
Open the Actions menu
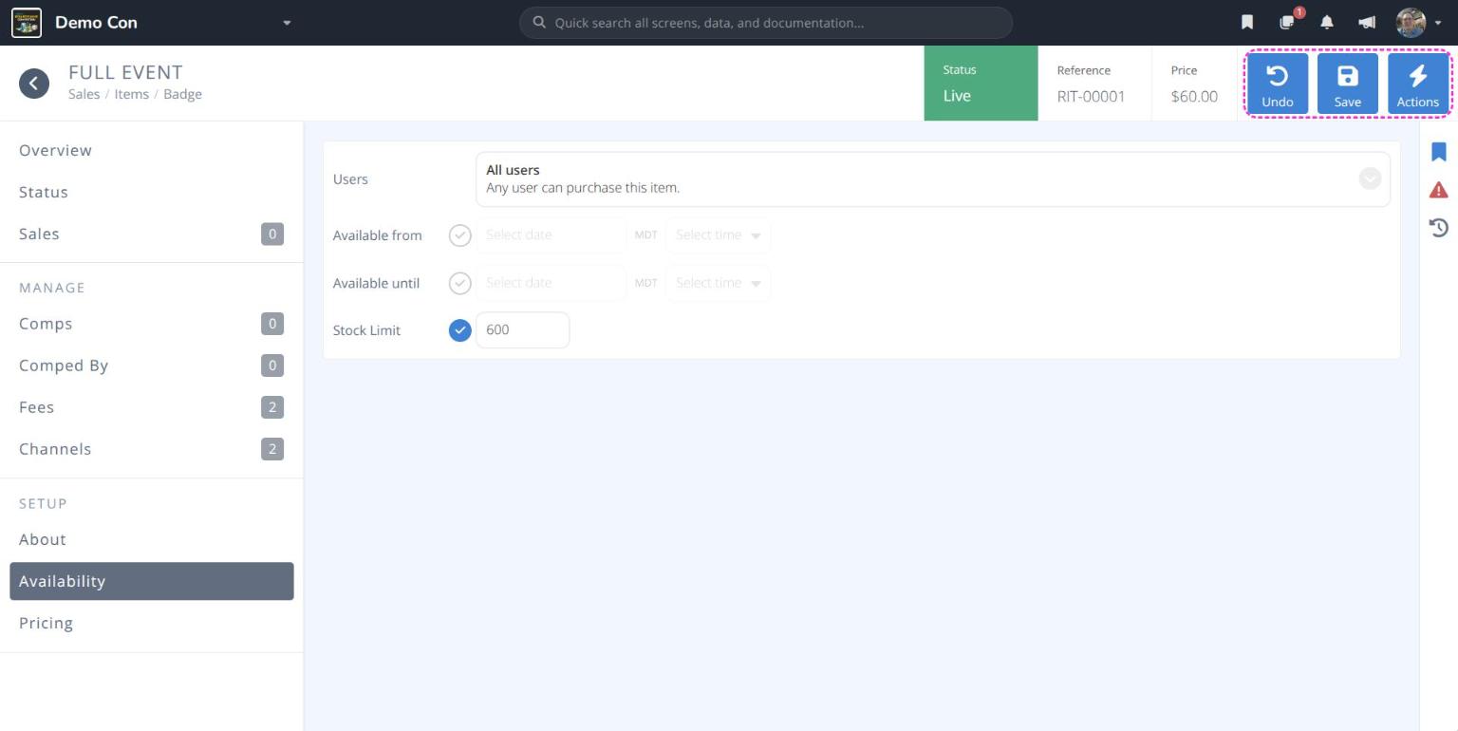coord(1418,84)
